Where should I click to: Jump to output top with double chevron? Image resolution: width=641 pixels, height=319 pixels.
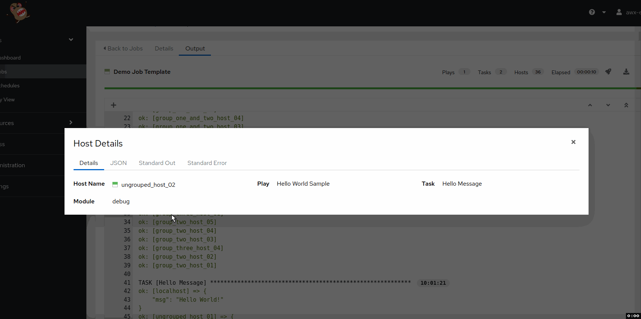[x=626, y=105]
